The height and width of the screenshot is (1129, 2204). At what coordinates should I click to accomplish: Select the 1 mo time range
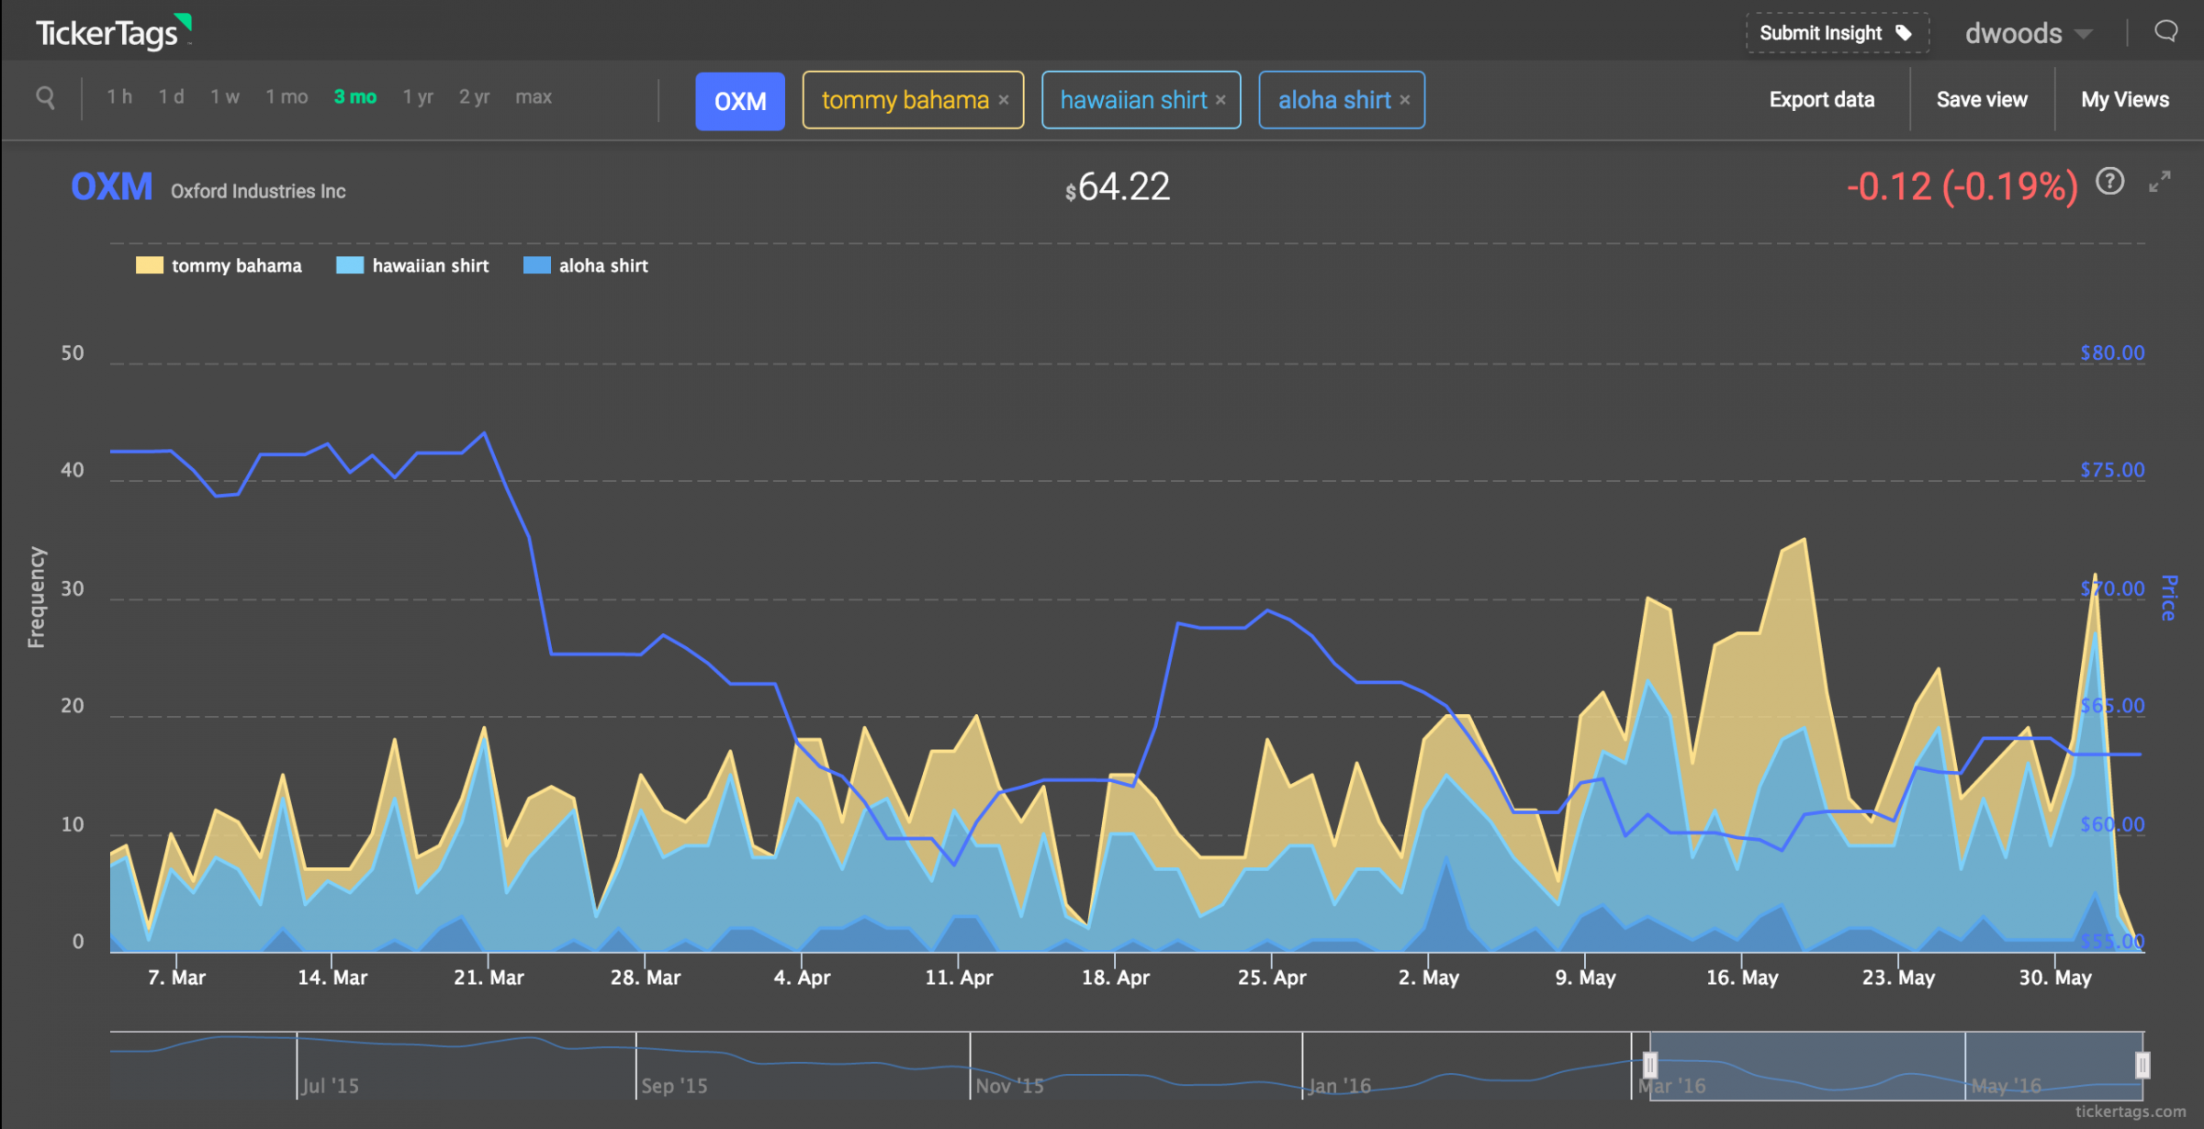[287, 96]
